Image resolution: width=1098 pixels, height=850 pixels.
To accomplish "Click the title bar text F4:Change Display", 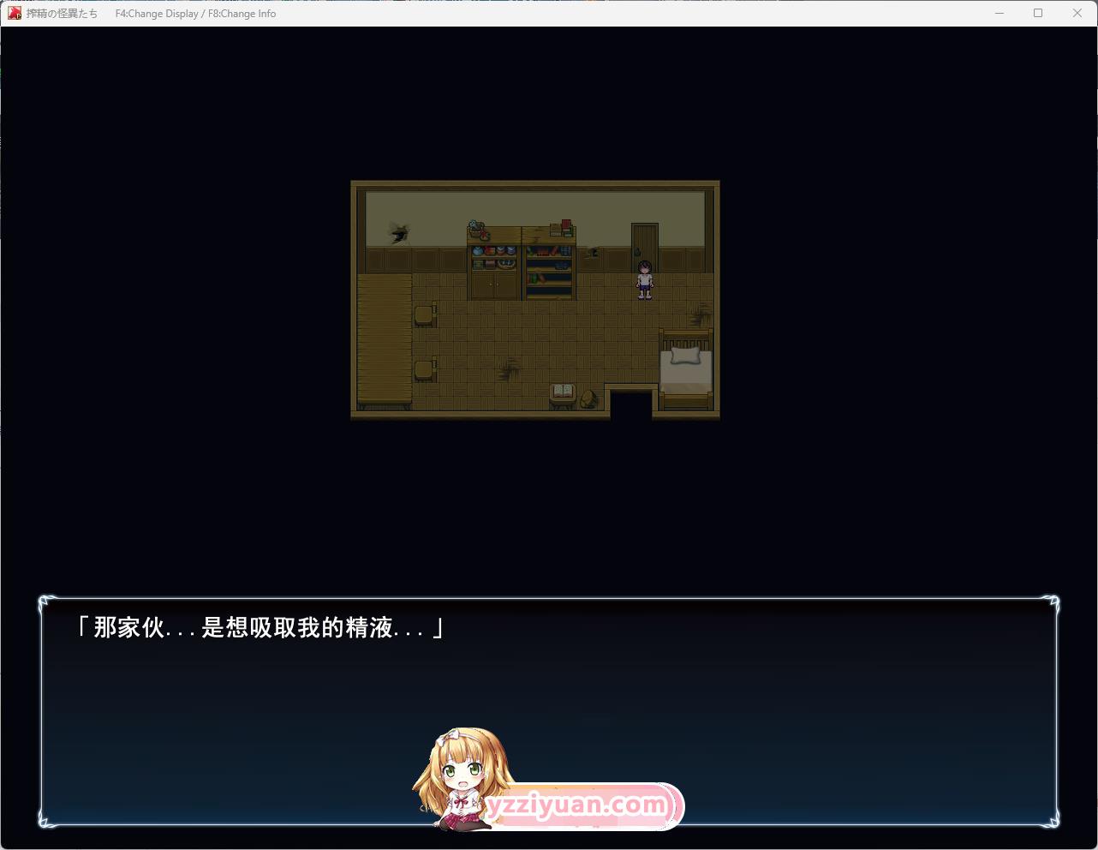I will (x=157, y=14).
